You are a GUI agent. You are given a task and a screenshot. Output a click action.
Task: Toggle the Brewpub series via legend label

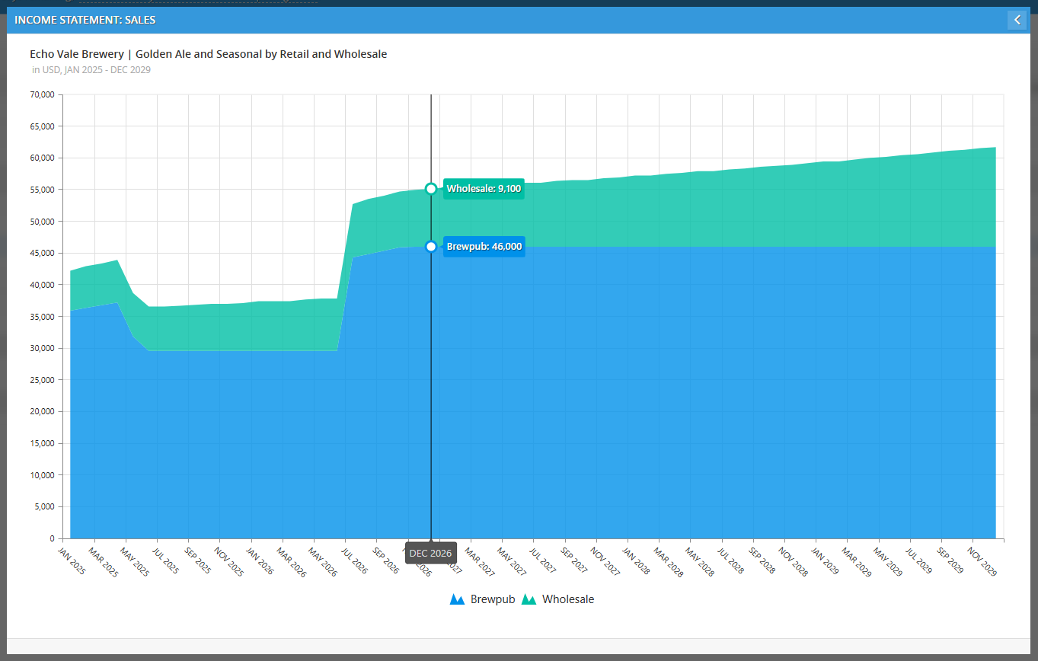tap(492, 599)
